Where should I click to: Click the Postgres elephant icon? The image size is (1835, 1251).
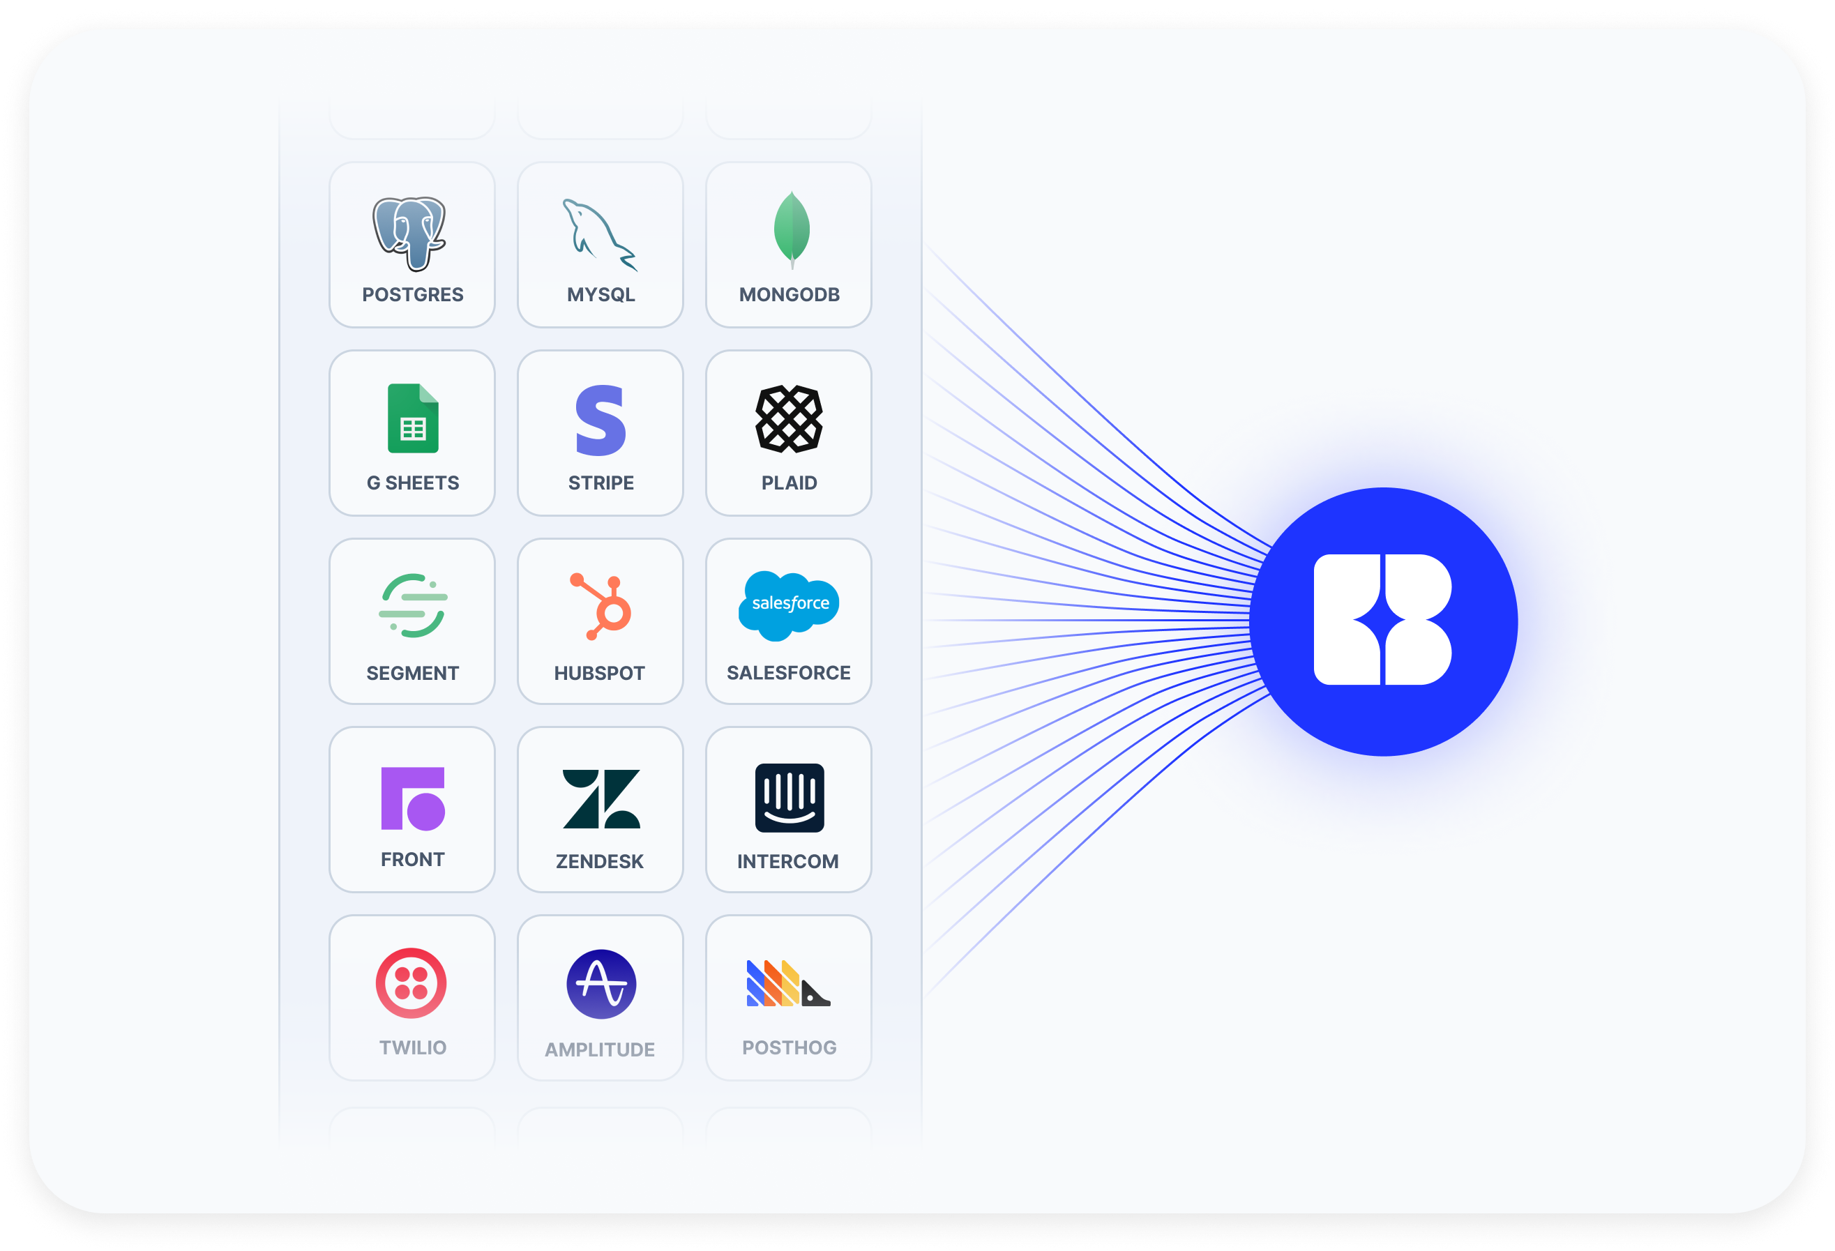coord(410,234)
